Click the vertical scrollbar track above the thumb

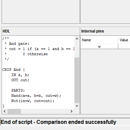point(77,49)
